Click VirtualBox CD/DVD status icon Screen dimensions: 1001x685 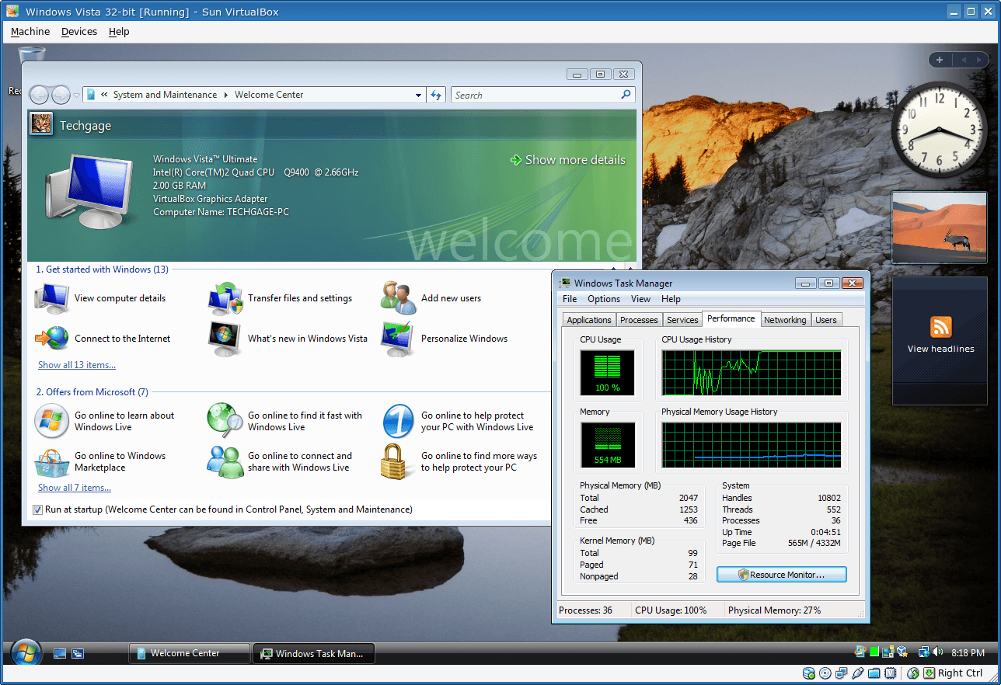point(825,673)
